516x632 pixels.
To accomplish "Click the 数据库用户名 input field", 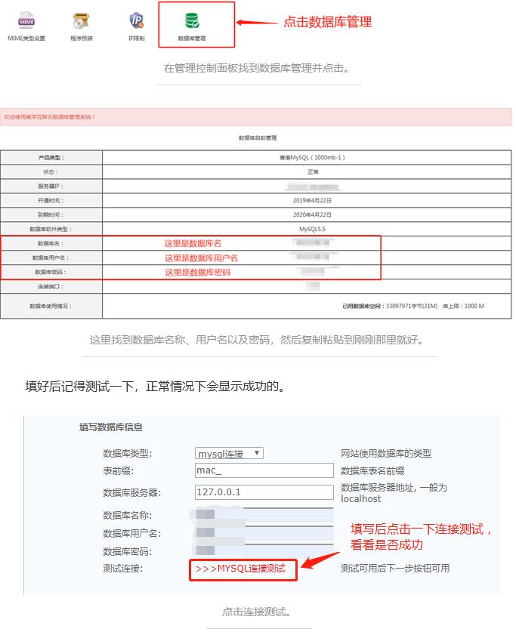I will tap(264, 533).
